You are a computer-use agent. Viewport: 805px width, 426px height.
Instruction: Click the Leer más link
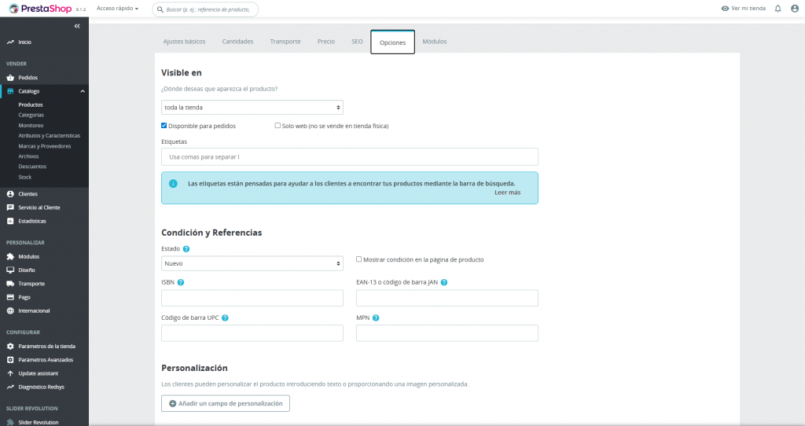(x=507, y=193)
